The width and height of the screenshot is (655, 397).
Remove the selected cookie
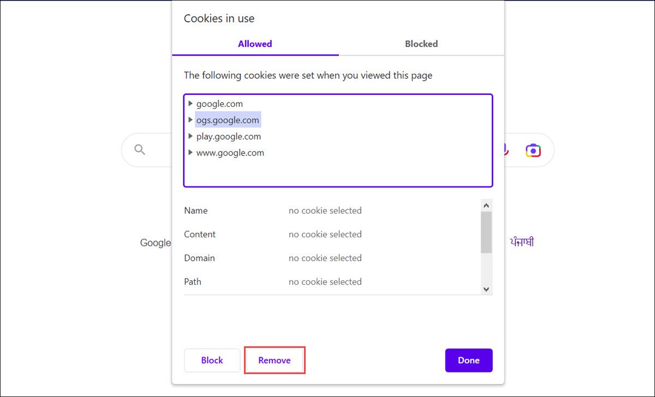pos(274,360)
